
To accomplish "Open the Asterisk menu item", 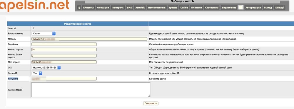I will click(x=140, y=8).
